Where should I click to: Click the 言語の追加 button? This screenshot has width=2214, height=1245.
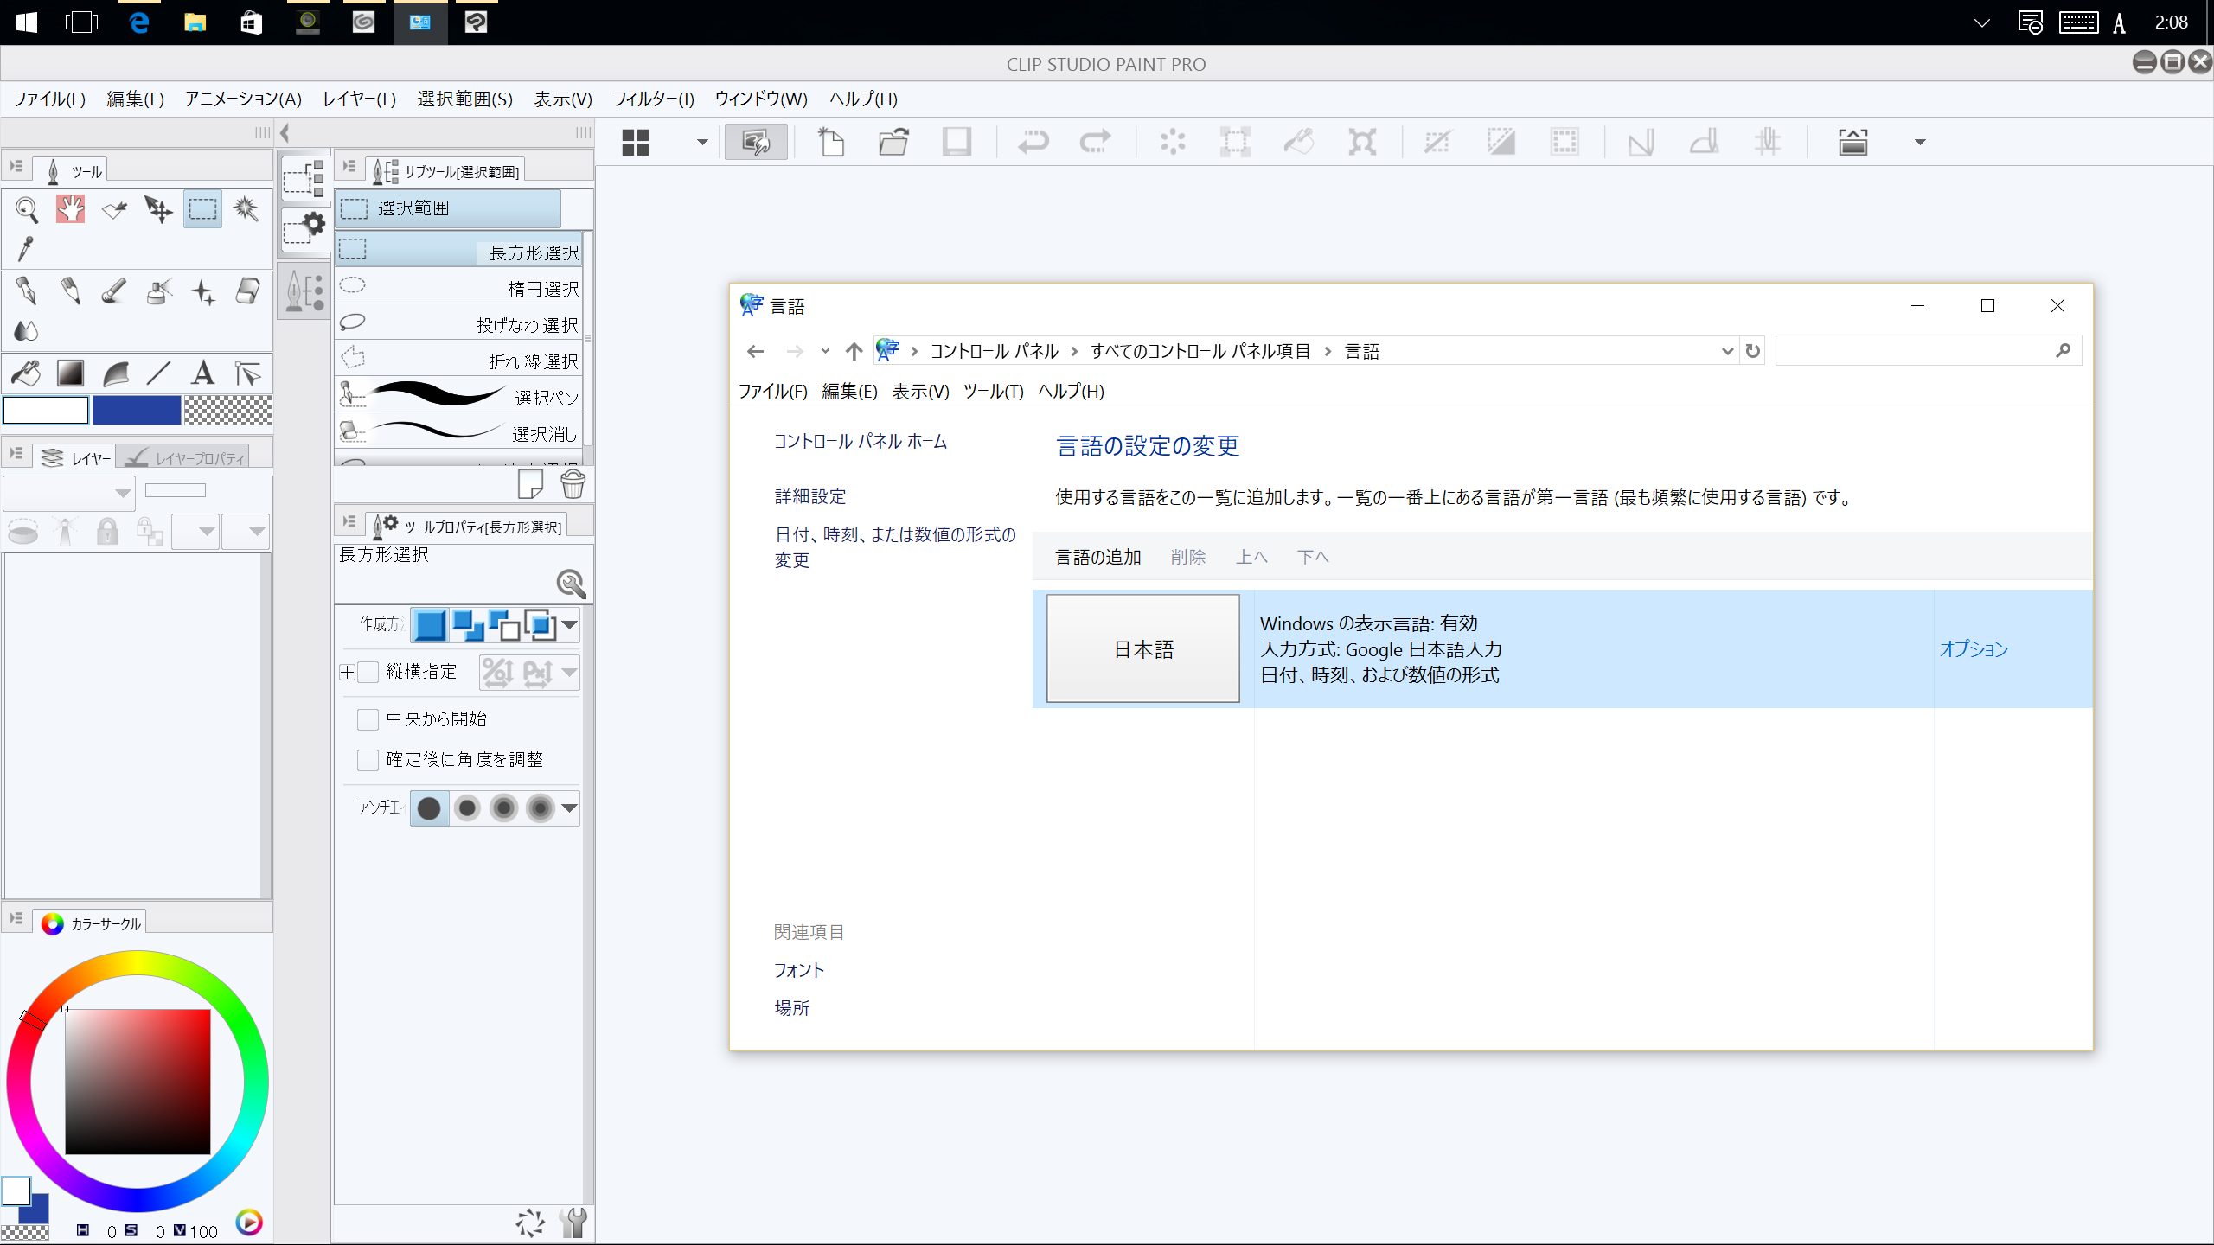tap(1098, 557)
